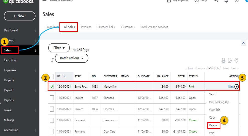
Task: Open Dashboard in the sidebar
Action: pos(11,30)
